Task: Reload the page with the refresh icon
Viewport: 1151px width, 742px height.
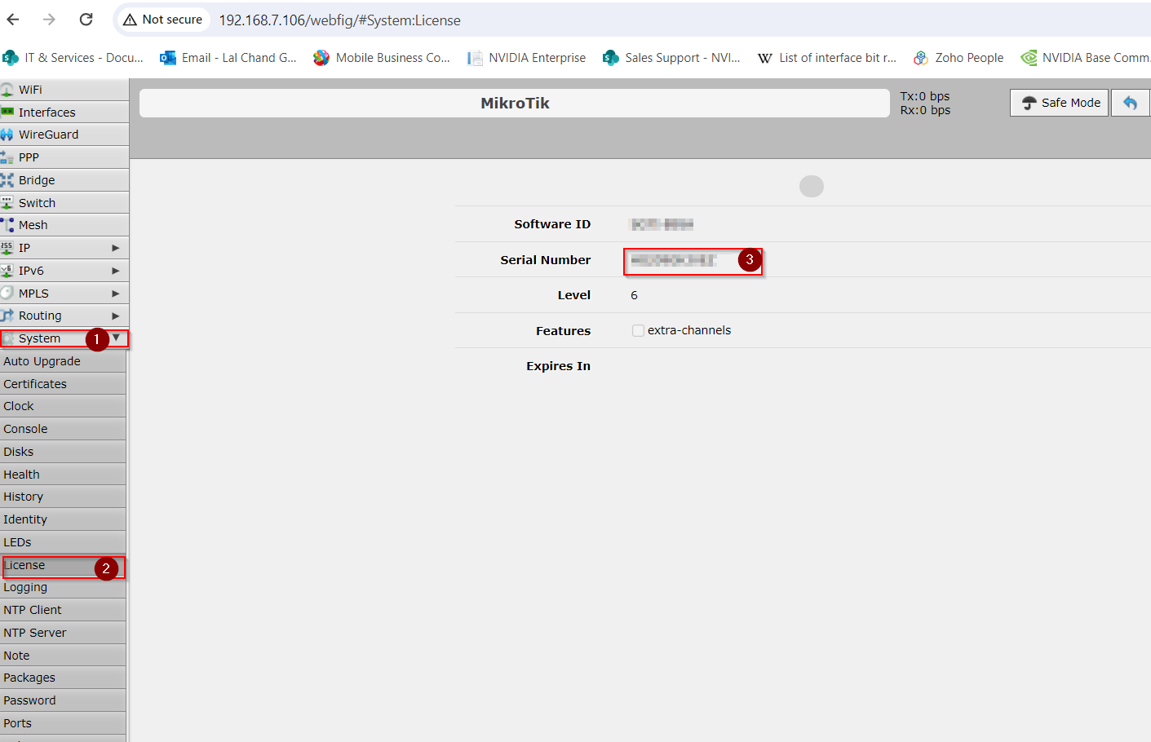Action: 86,20
